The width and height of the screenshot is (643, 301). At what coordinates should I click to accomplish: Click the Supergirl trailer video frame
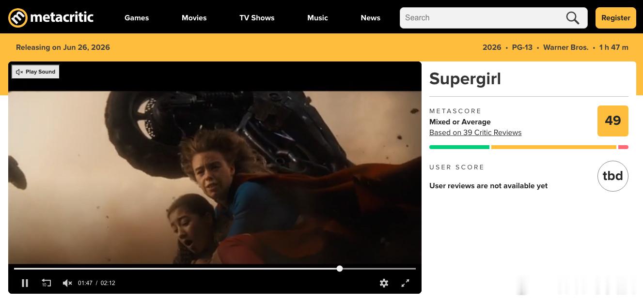pos(215,178)
